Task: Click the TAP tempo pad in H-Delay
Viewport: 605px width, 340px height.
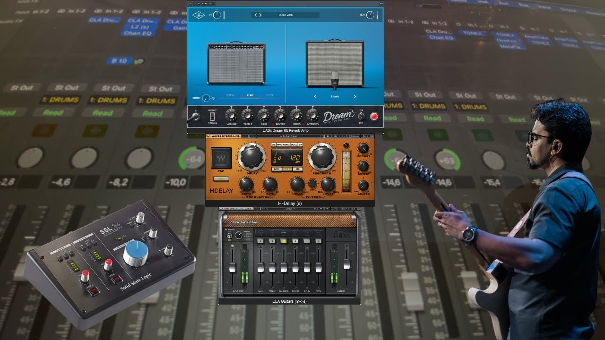Action: tap(221, 158)
